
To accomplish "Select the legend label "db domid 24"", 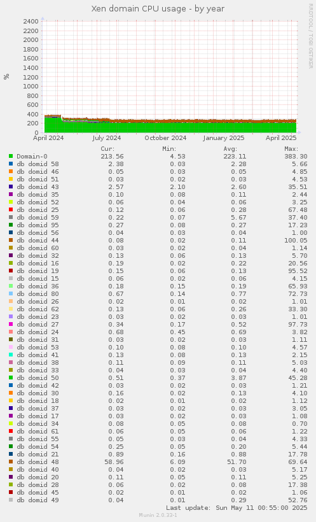I will (38, 332).
